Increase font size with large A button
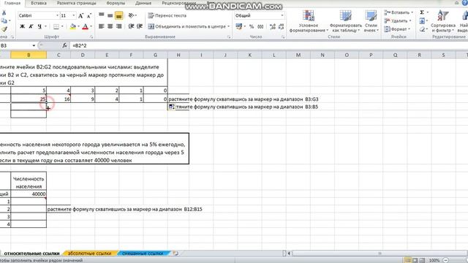Viewport: 468px width, 263px height. click(81, 16)
